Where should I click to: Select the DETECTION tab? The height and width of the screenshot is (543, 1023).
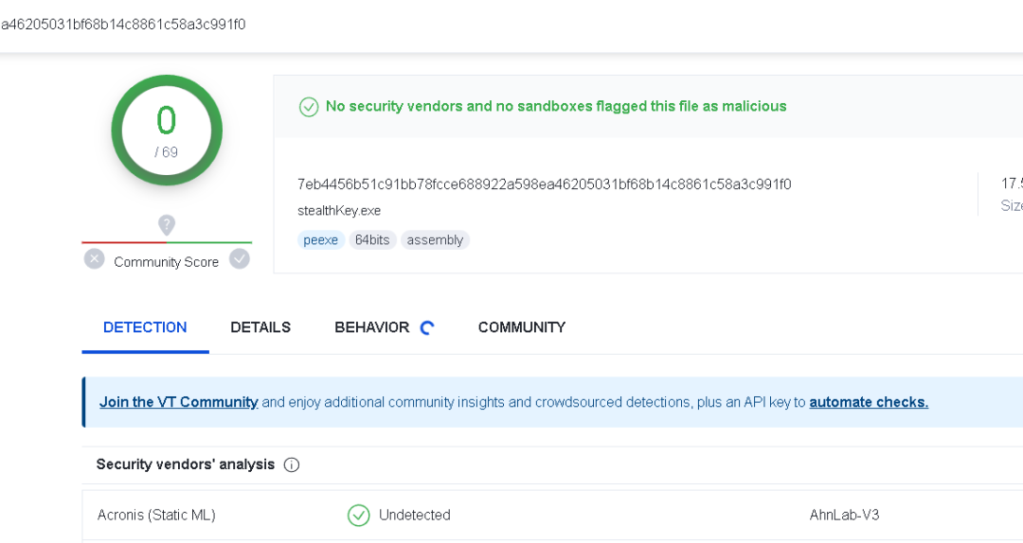tap(145, 327)
